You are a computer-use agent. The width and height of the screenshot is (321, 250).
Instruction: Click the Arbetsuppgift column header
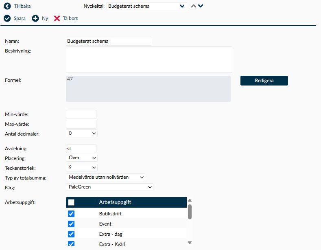pyautogui.click(x=142, y=202)
